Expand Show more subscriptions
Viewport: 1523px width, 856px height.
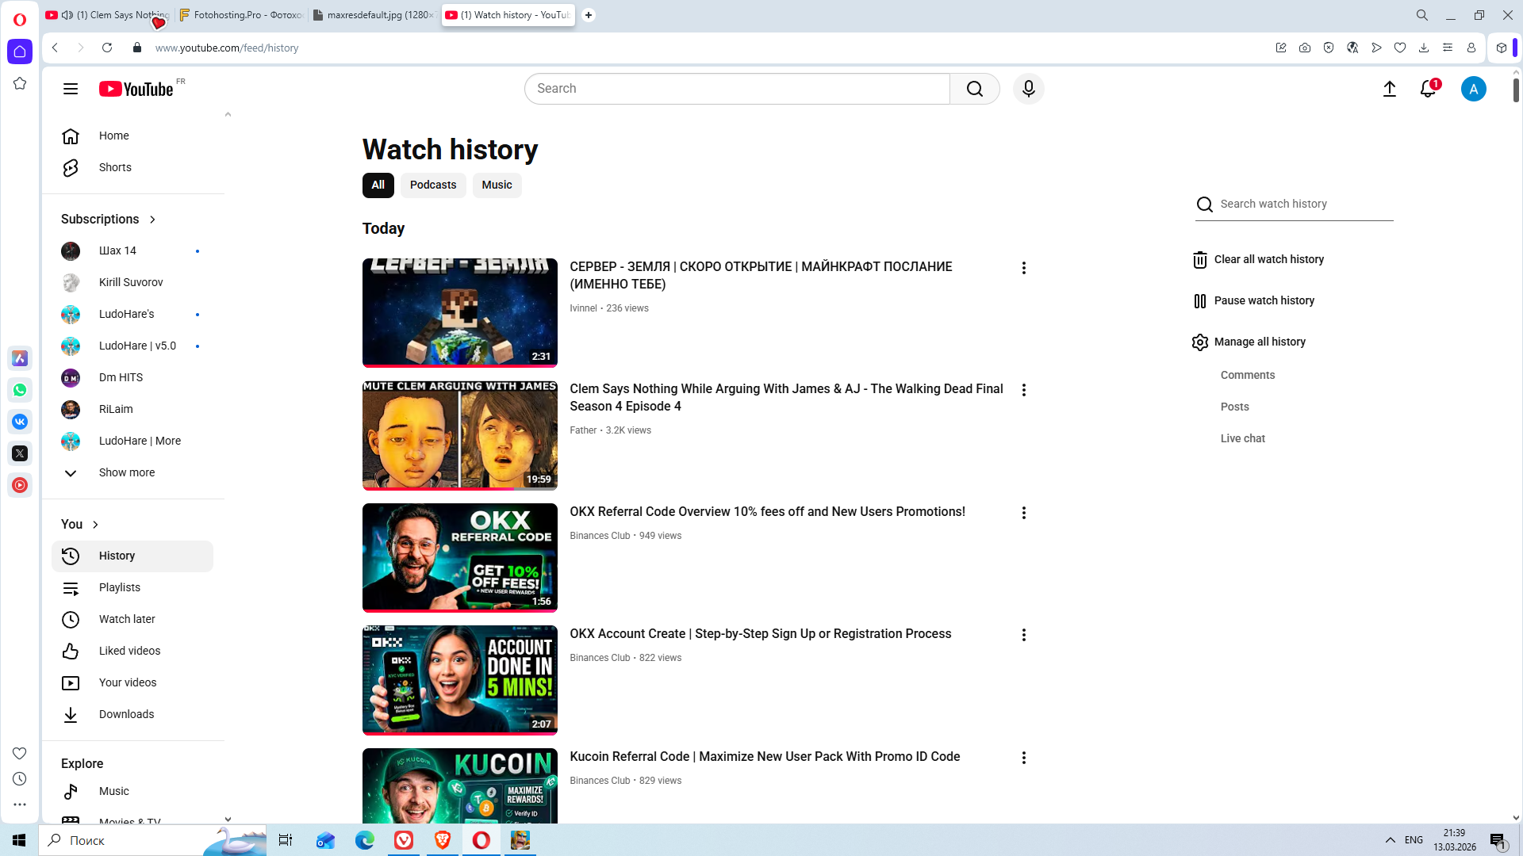pos(126,472)
